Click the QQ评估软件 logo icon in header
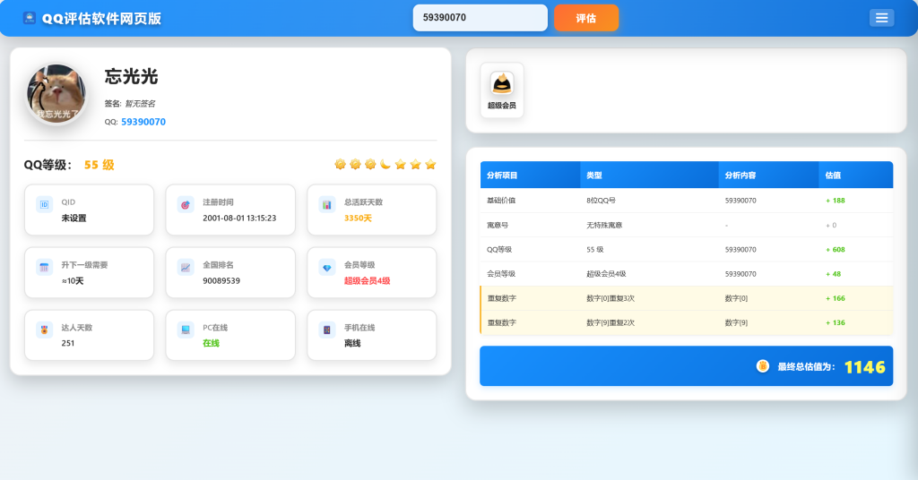This screenshot has height=480, width=918. tap(30, 18)
